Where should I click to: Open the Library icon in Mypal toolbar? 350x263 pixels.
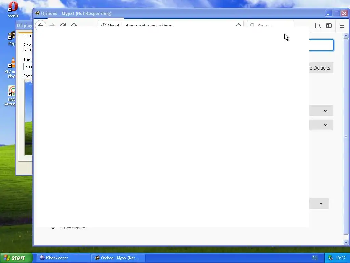point(318,26)
